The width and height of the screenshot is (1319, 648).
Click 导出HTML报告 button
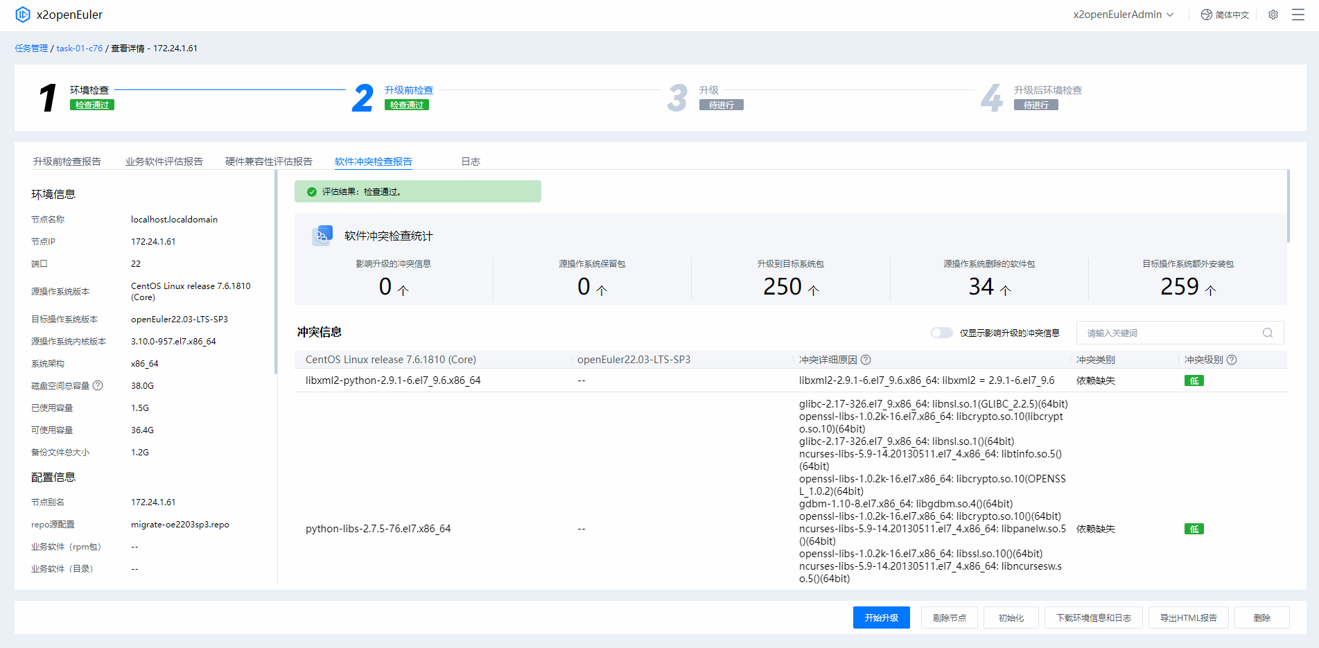tap(1188, 618)
